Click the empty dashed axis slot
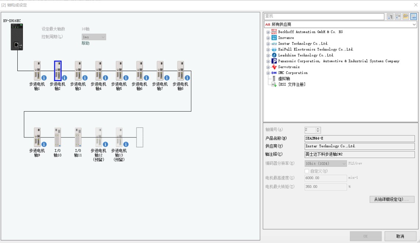 point(139,137)
